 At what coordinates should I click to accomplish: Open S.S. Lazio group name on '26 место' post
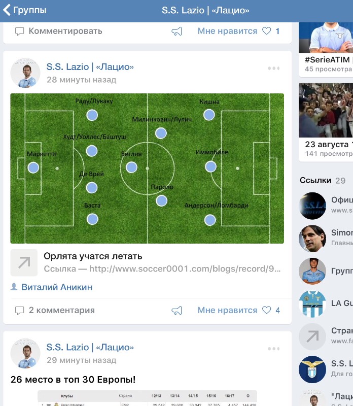pos(90,347)
